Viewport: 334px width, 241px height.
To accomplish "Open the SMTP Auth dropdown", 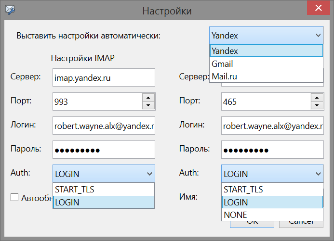I will 272,174.
